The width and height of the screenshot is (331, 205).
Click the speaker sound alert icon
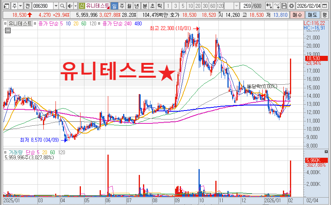tap(70, 6)
